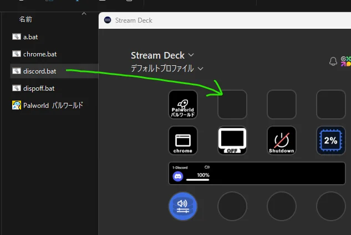351x235 pixels.
Task: Click the 100% Discord volume bar
Action: coord(197,180)
